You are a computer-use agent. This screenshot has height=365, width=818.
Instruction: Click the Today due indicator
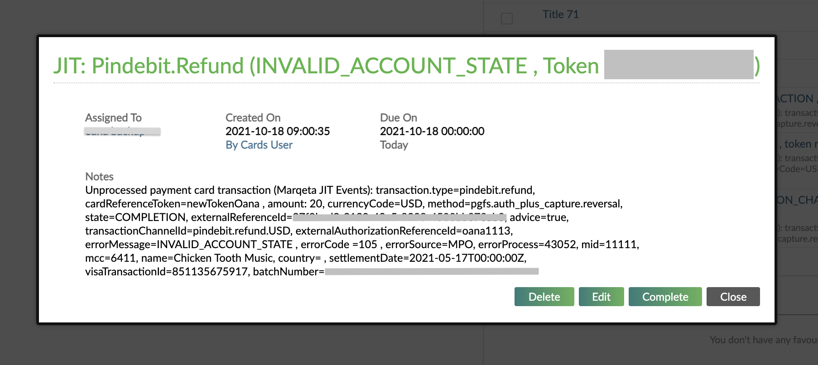pyautogui.click(x=394, y=145)
